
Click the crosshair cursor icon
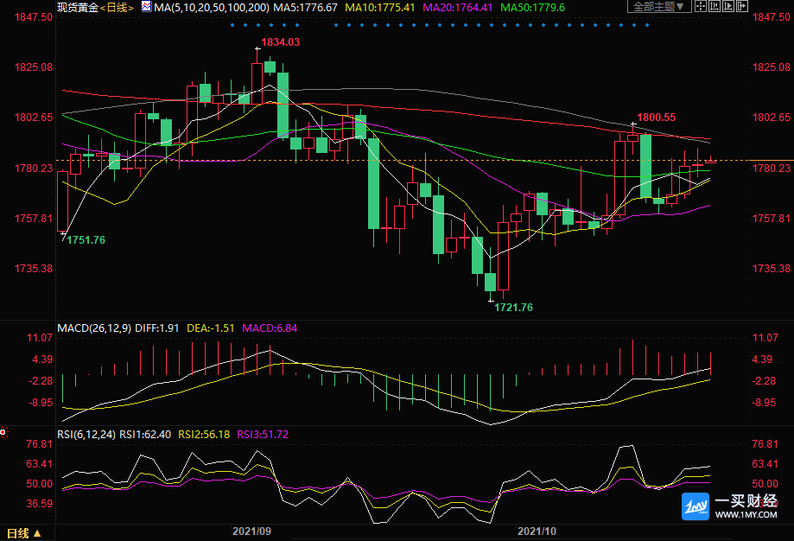(701, 7)
